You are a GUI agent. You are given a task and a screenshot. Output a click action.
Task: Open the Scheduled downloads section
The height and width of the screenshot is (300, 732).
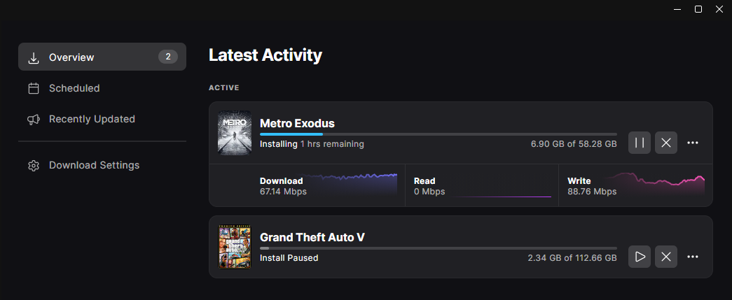(x=74, y=88)
